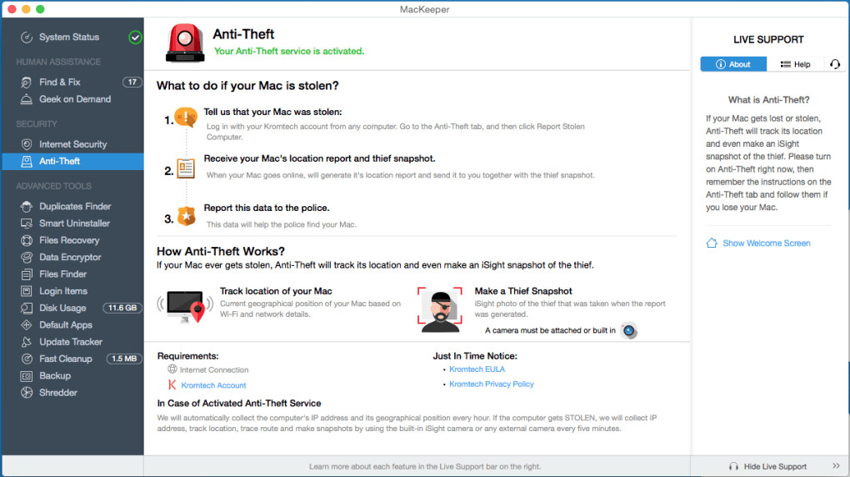
Task: Click Show Welcome Screen link
Action: [x=767, y=244]
